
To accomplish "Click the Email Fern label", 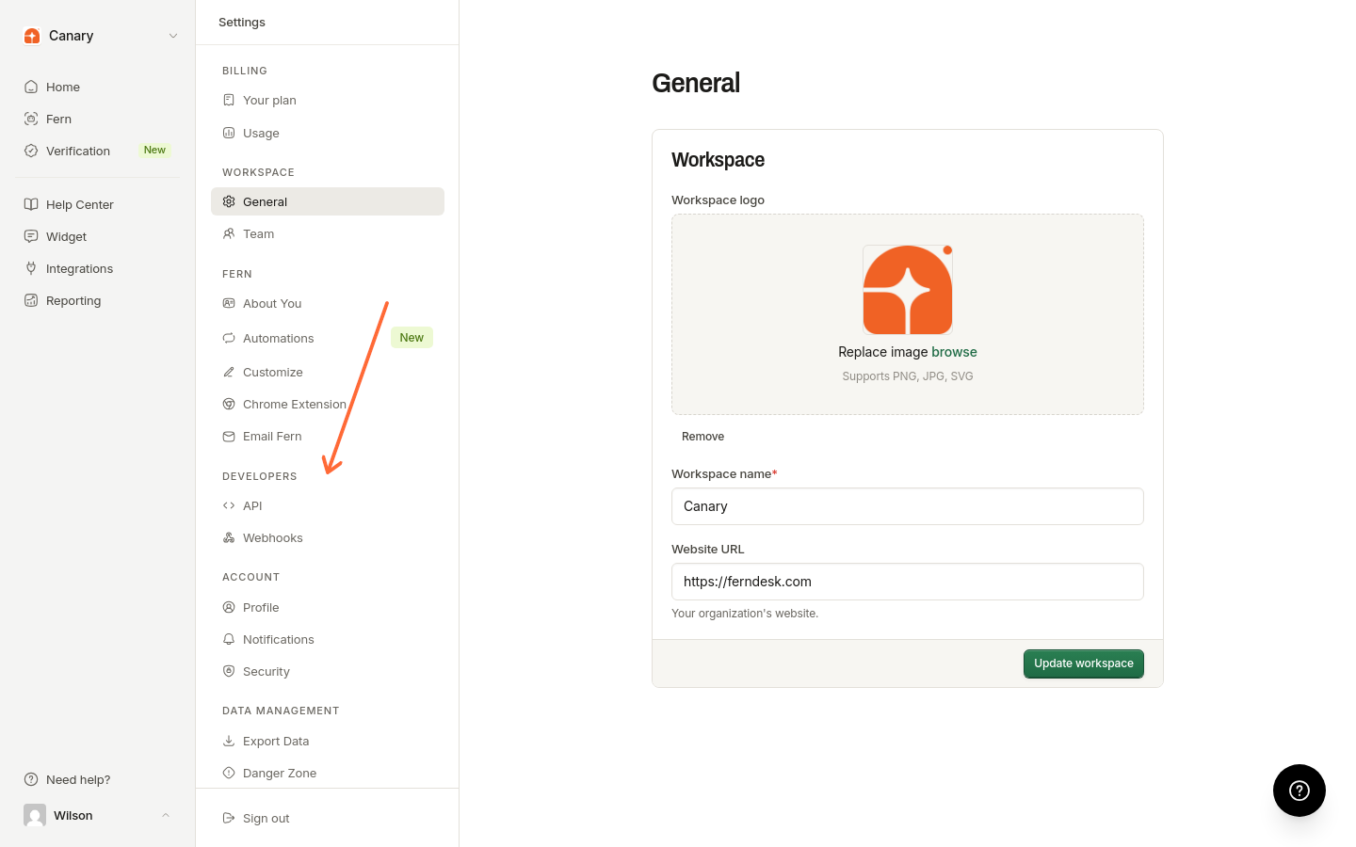I will [272, 436].
